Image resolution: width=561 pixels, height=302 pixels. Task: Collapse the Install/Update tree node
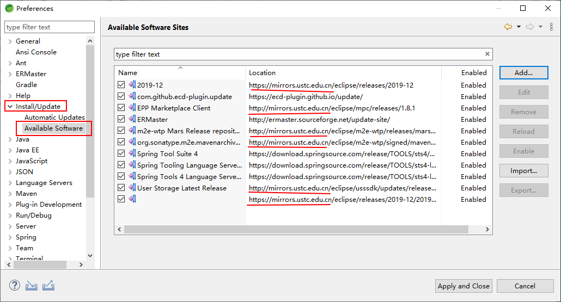point(10,107)
